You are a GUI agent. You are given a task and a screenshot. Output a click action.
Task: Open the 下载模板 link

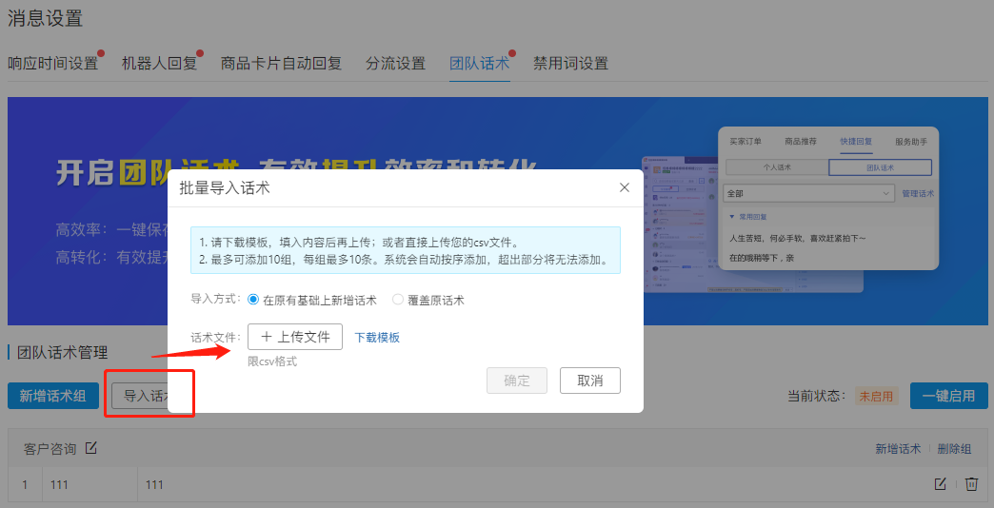click(x=377, y=338)
